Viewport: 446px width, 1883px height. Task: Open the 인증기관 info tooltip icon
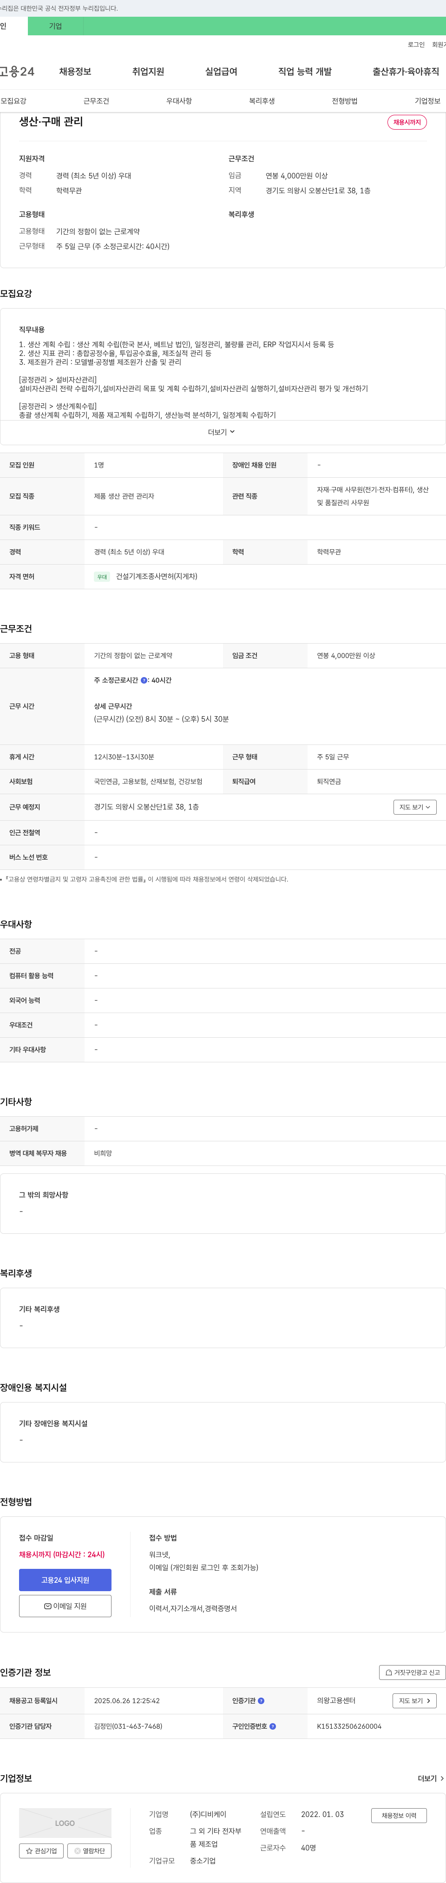click(x=261, y=1700)
